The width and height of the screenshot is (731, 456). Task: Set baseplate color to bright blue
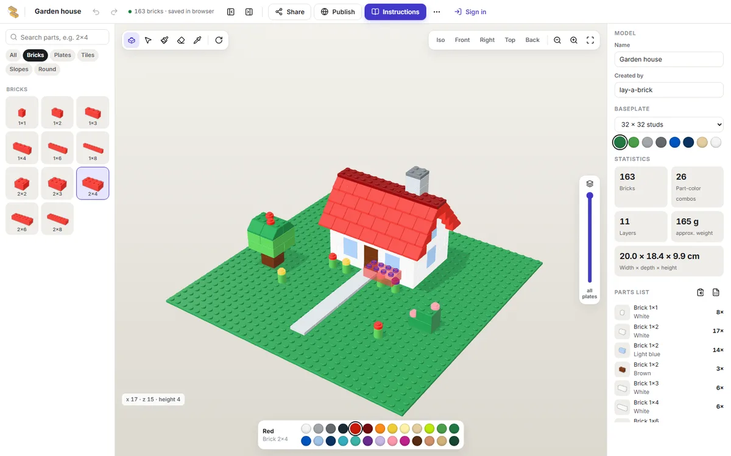click(x=675, y=142)
